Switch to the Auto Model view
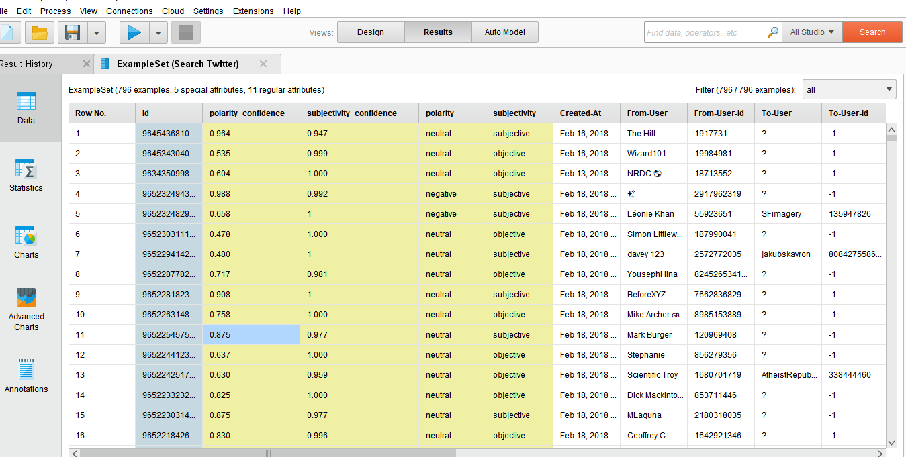The width and height of the screenshot is (906, 457). [505, 32]
